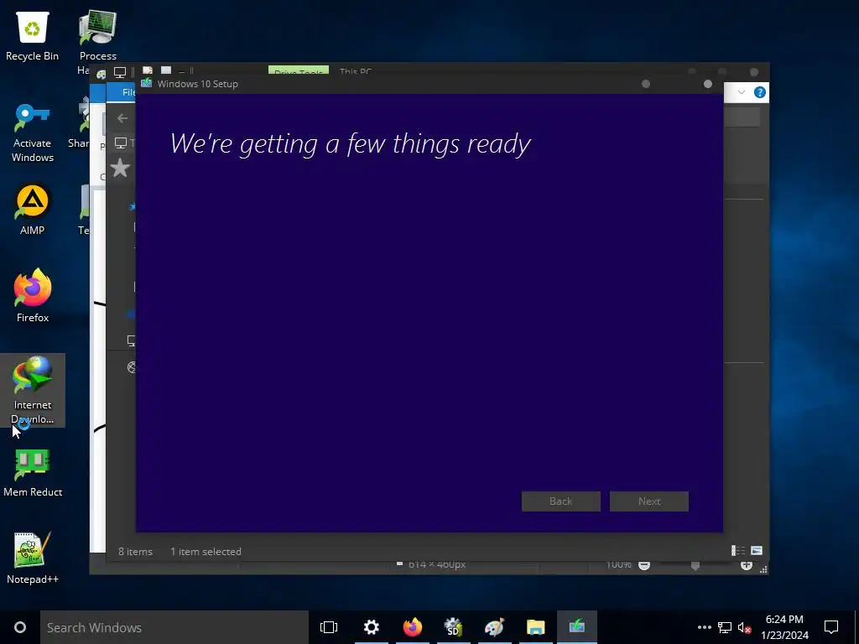Expand the File Explorer ribbon chevron
This screenshot has height=644, width=859.
742,92
